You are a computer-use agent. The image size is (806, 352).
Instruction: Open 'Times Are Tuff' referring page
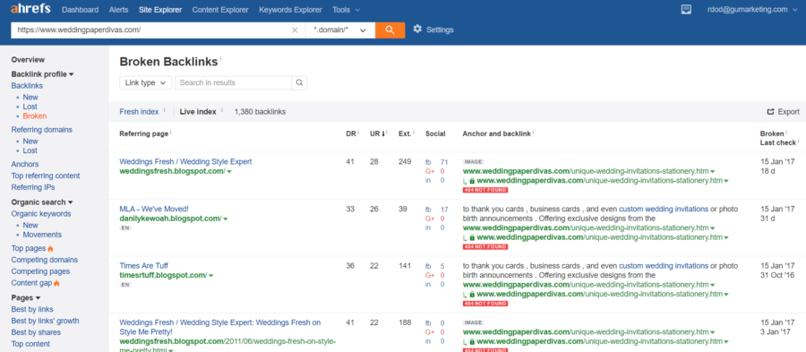(143, 266)
